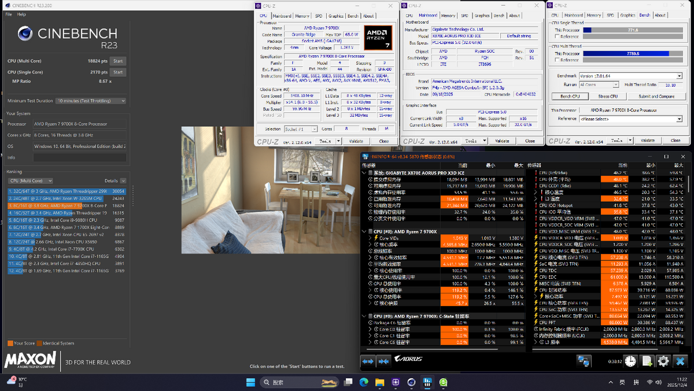
Task: Switch to SPD tab in first CPU-Z
Action: (319, 16)
